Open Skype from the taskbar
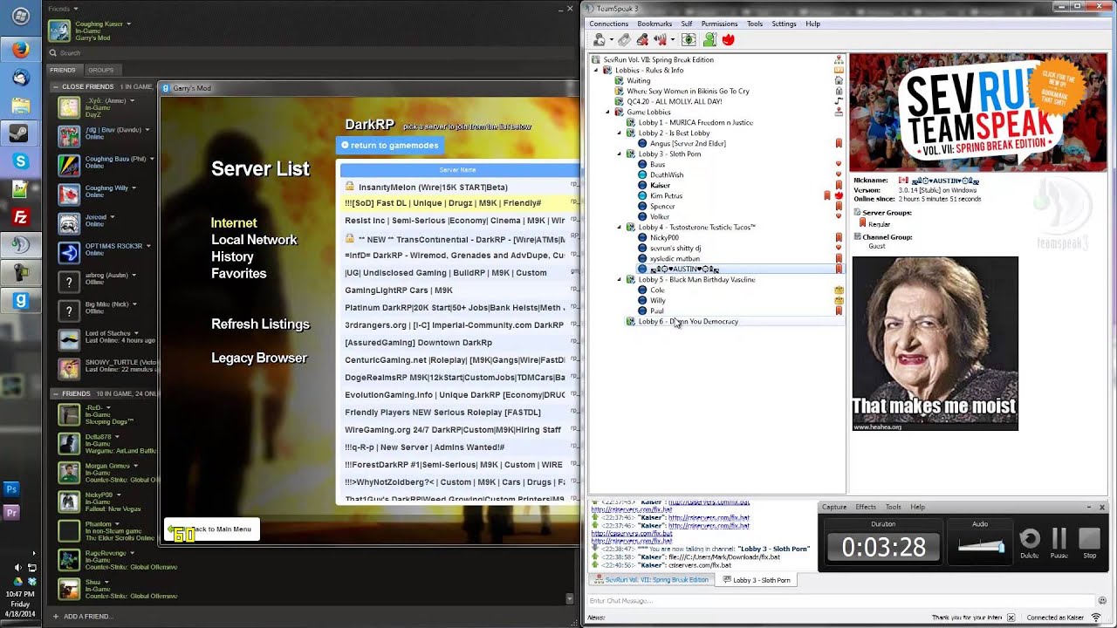Image resolution: width=1117 pixels, height=628 pixels. click(x=20, y=161)
